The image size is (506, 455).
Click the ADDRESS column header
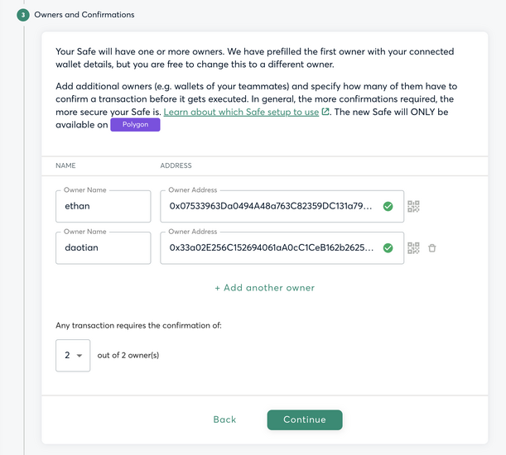click(x=176, y=165)
